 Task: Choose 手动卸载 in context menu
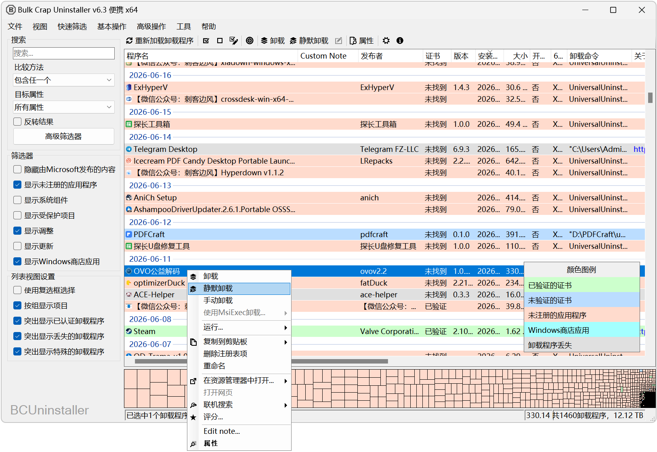click(x=239, y=301)
